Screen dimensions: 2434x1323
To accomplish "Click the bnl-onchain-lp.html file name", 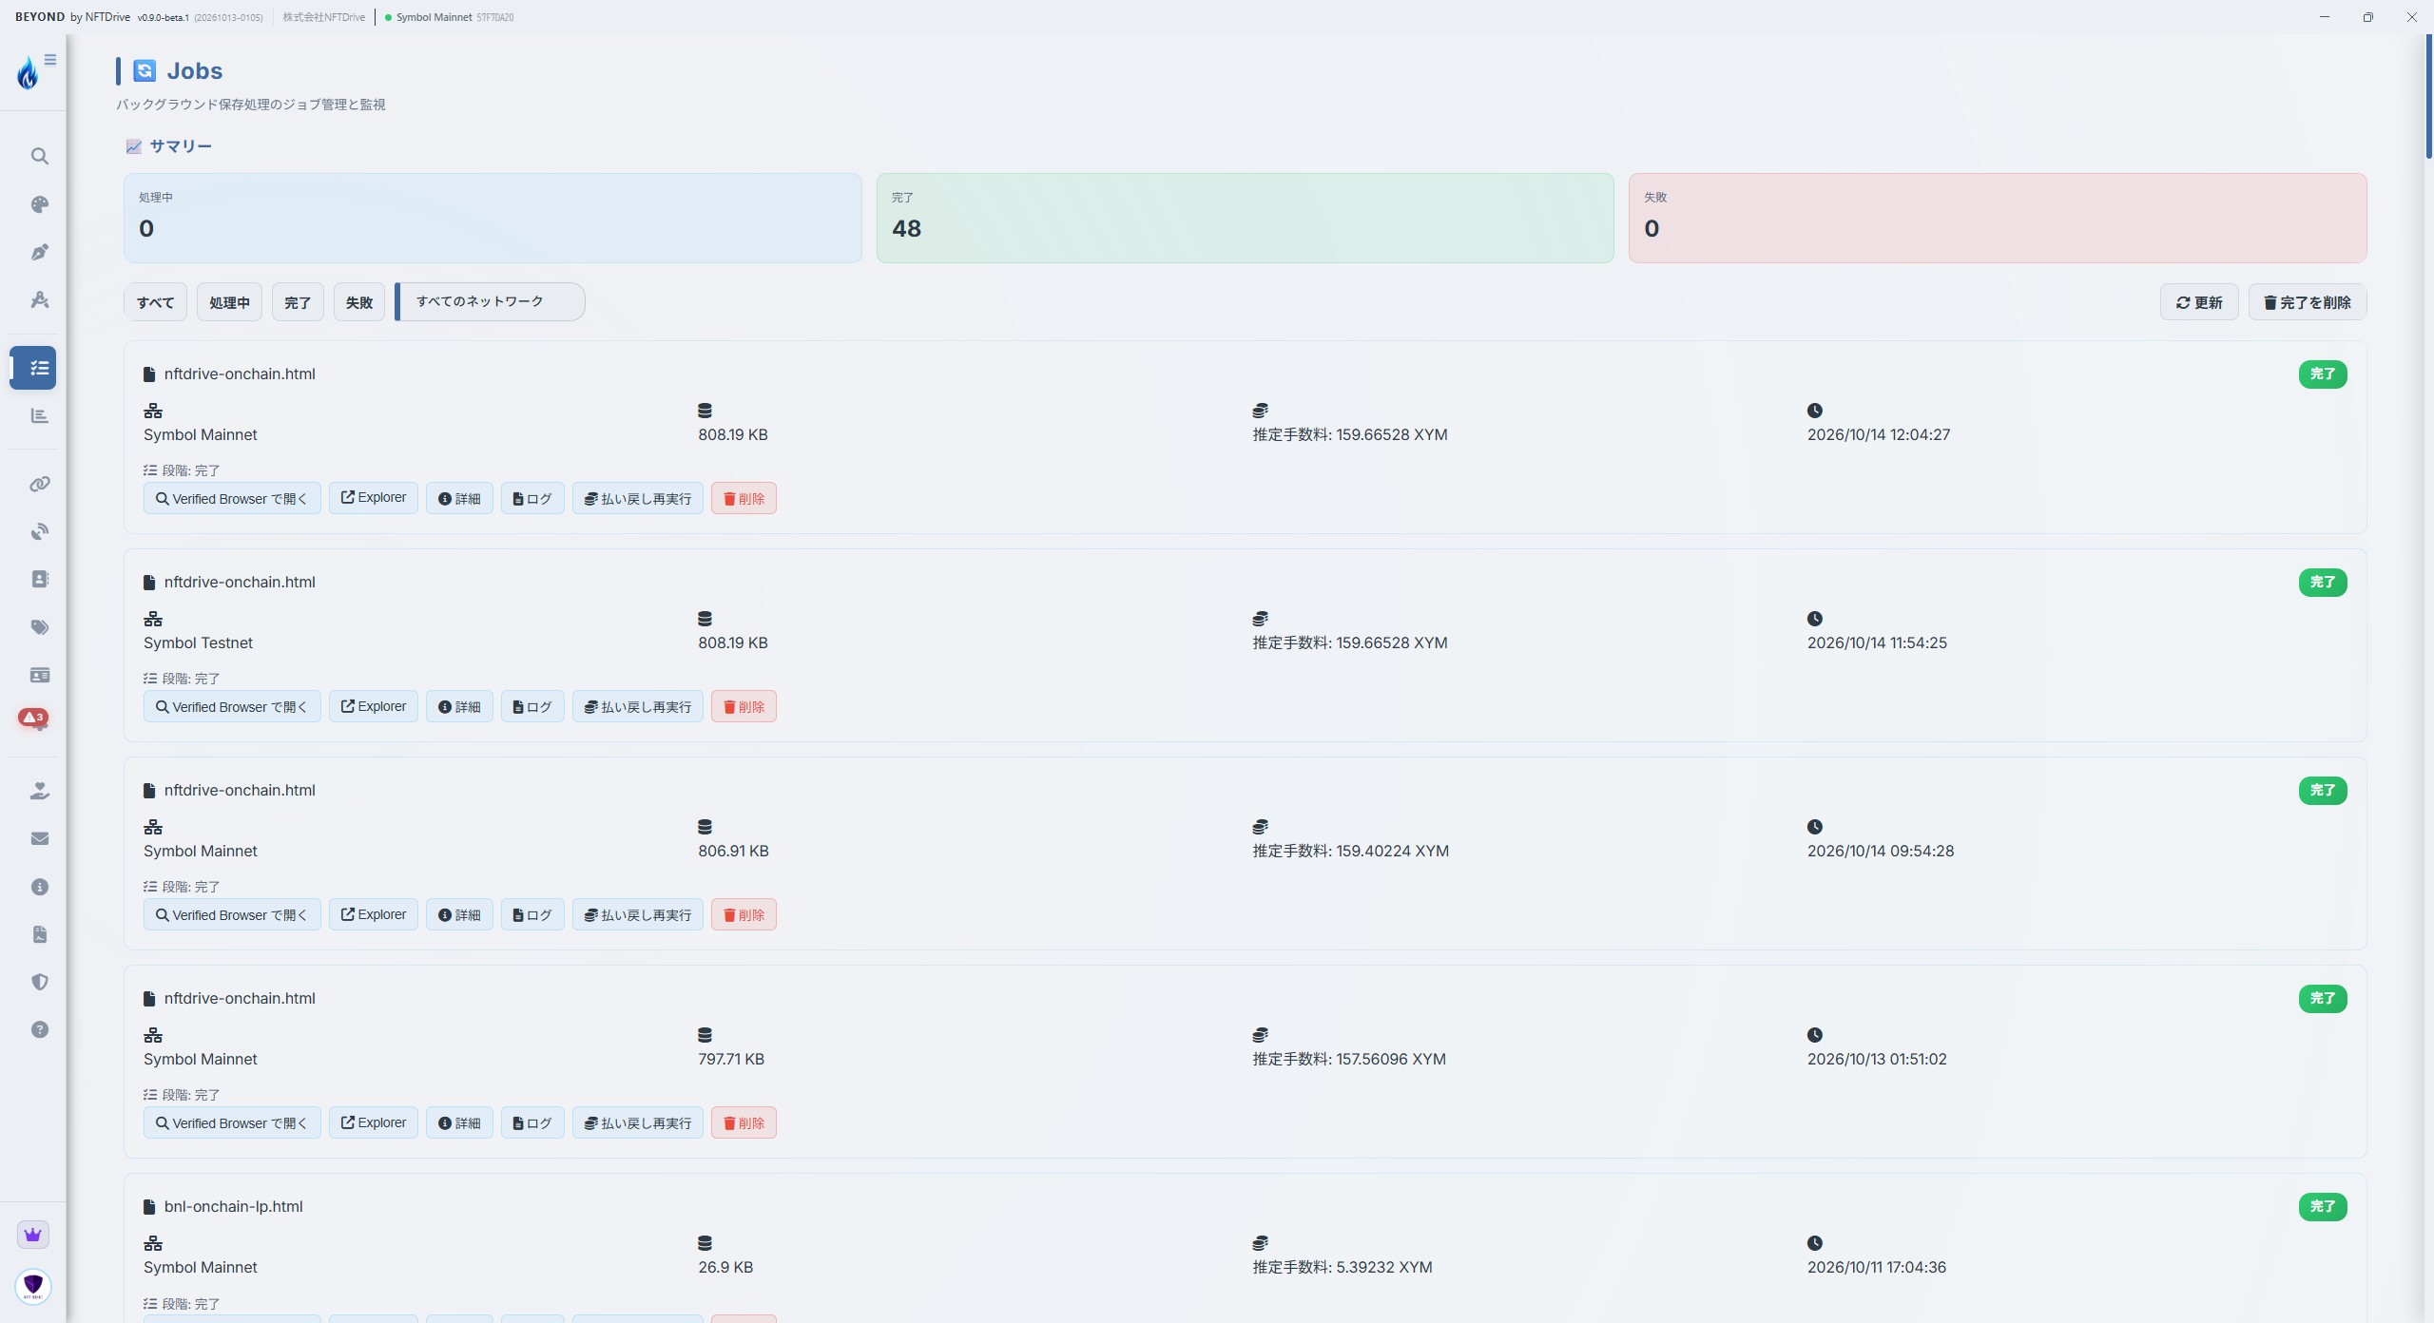I will [x=233, y=1206].
